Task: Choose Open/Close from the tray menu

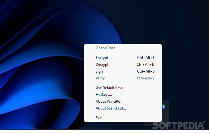Action: tap(123, 48)
